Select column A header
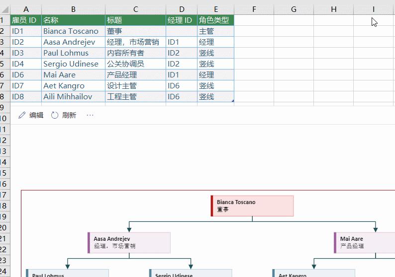This screenshot has height=277, width=395. (26, 9)
